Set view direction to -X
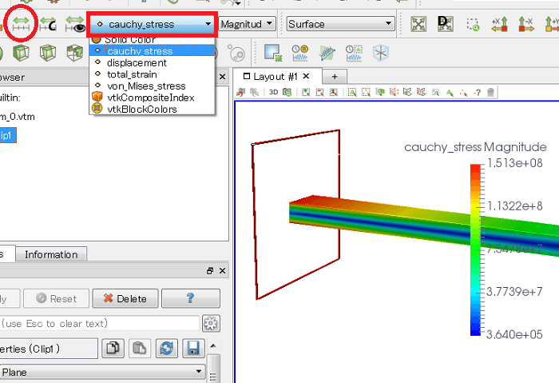 (527, 24)
